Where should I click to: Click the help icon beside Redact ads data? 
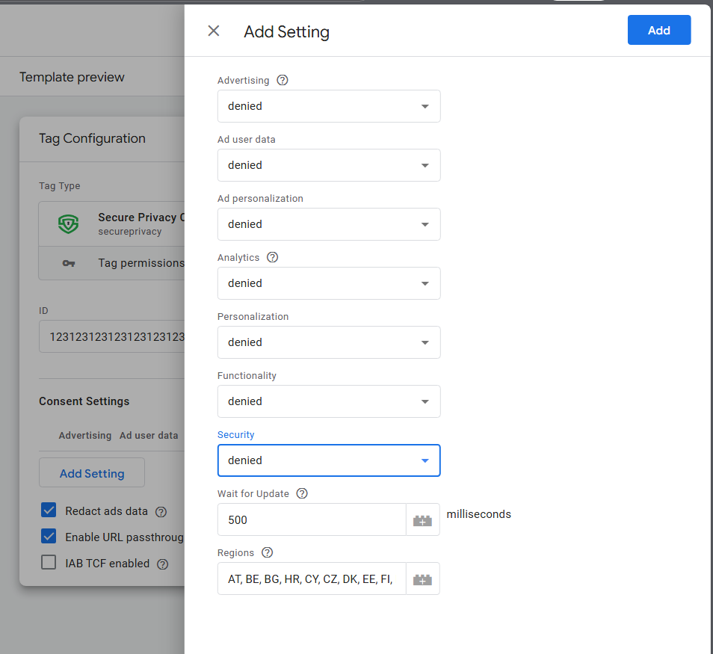tap(161, 511)
